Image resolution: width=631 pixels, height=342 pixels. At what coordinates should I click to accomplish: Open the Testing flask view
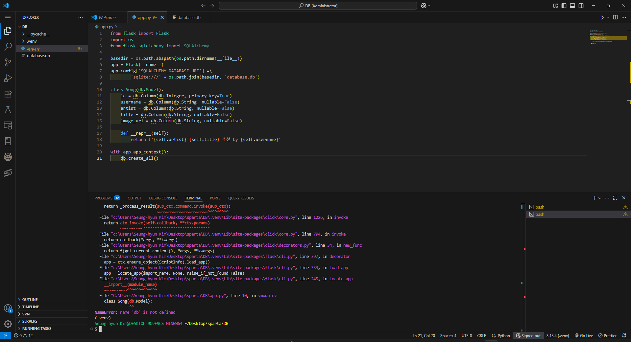[x=8, y=110]
